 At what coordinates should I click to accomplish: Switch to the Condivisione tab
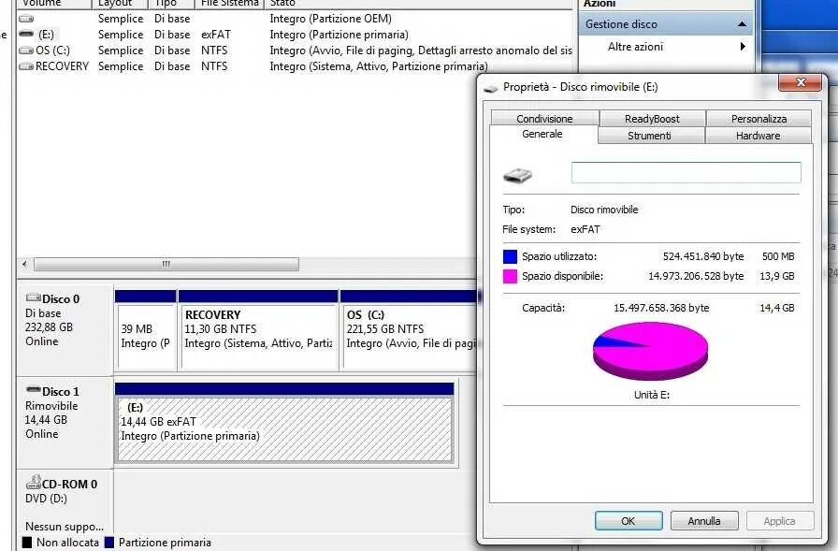click(544, 119)
